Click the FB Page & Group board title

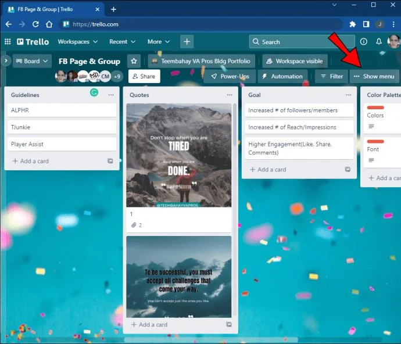pos(89,62)
